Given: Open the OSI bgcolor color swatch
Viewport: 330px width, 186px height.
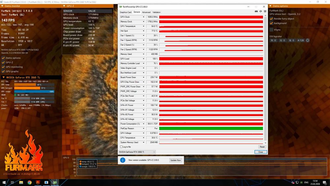Looking at the screenshot, I should click(308, 40).
